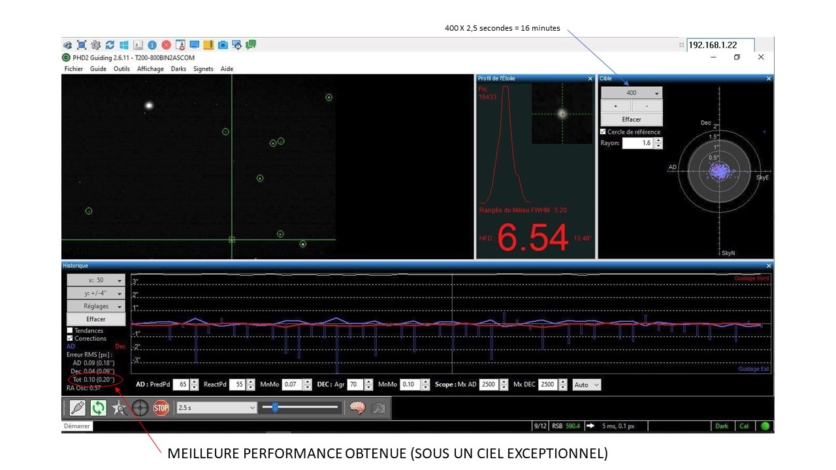This screenshot has height=470, width=836.
Task: Click the + zoom button in Cible
Action: point(616,106)
